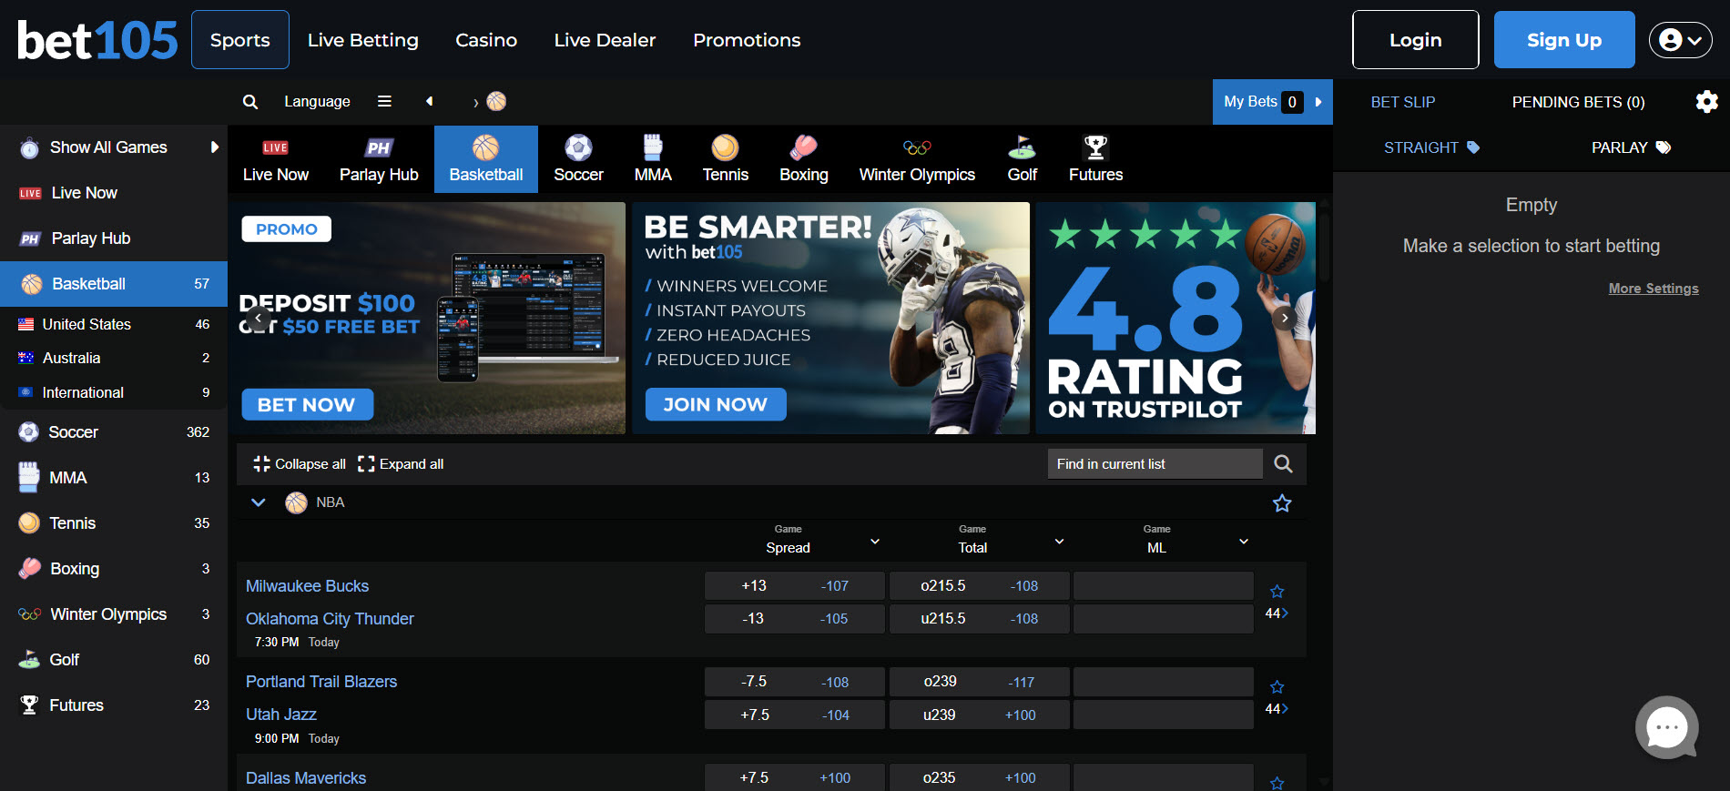Select Basketball in the left sidebar

pos(114,284)
